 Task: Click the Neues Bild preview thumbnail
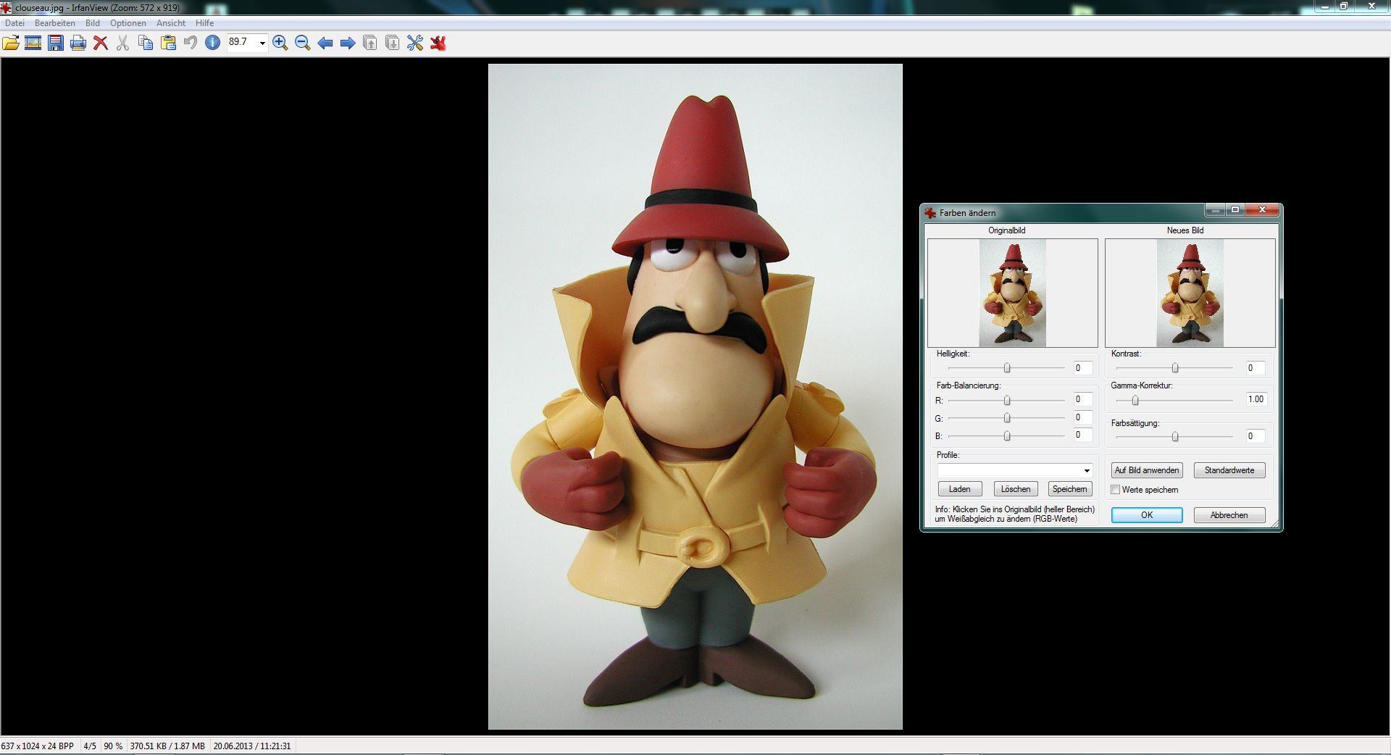(1190, 293)
